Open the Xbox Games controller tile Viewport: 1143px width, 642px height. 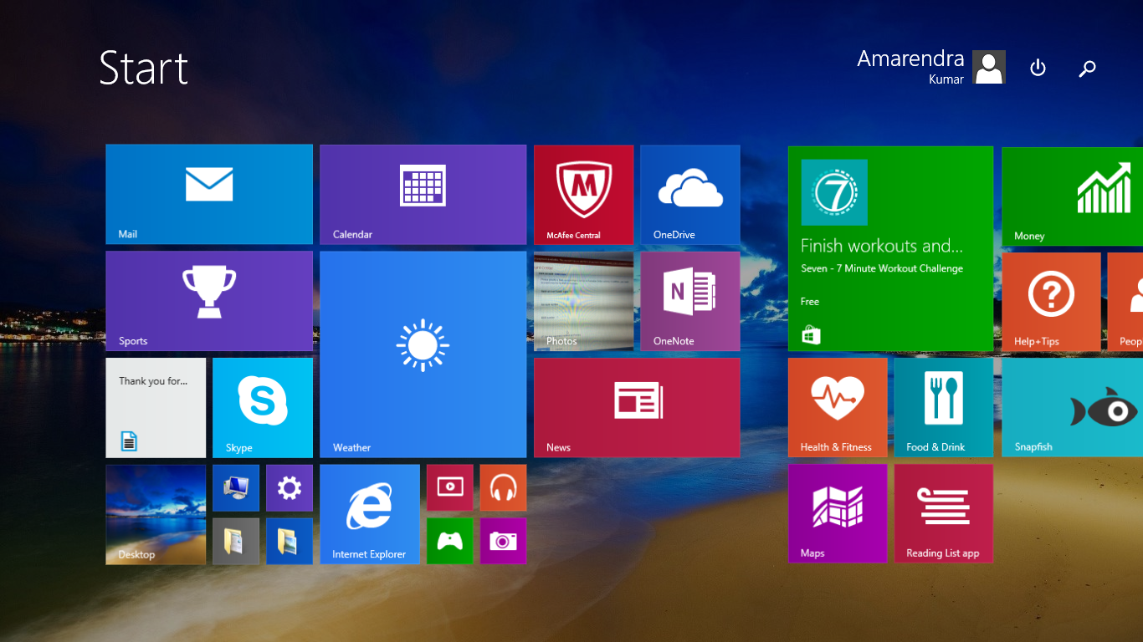click(x=449, y=541)
